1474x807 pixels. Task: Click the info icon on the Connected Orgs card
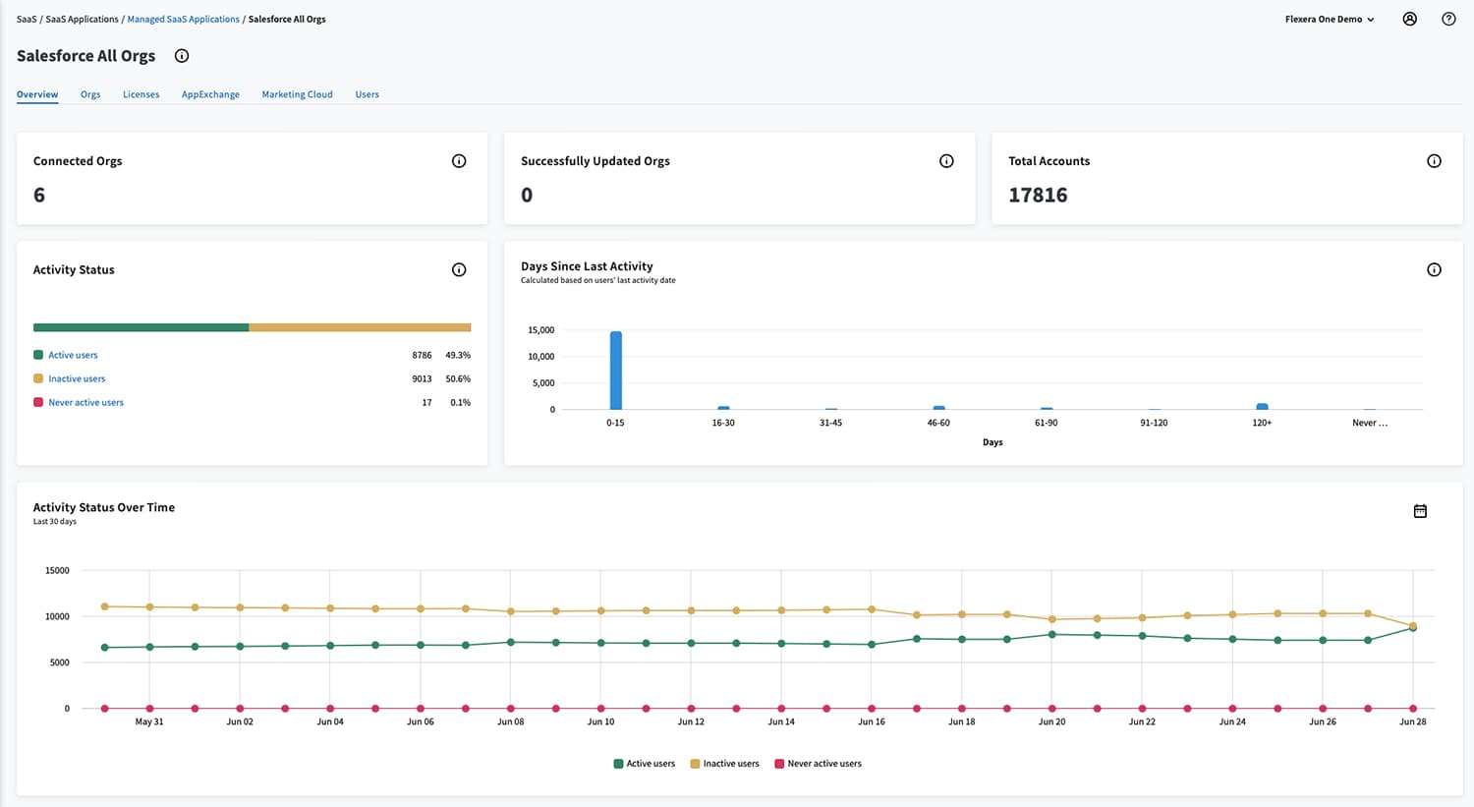point(459,160)
